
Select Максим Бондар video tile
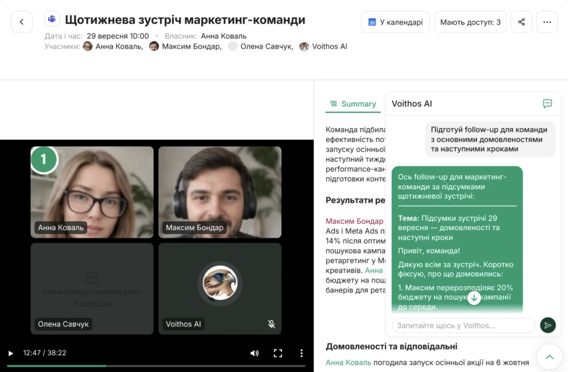[x=220, y=192]
